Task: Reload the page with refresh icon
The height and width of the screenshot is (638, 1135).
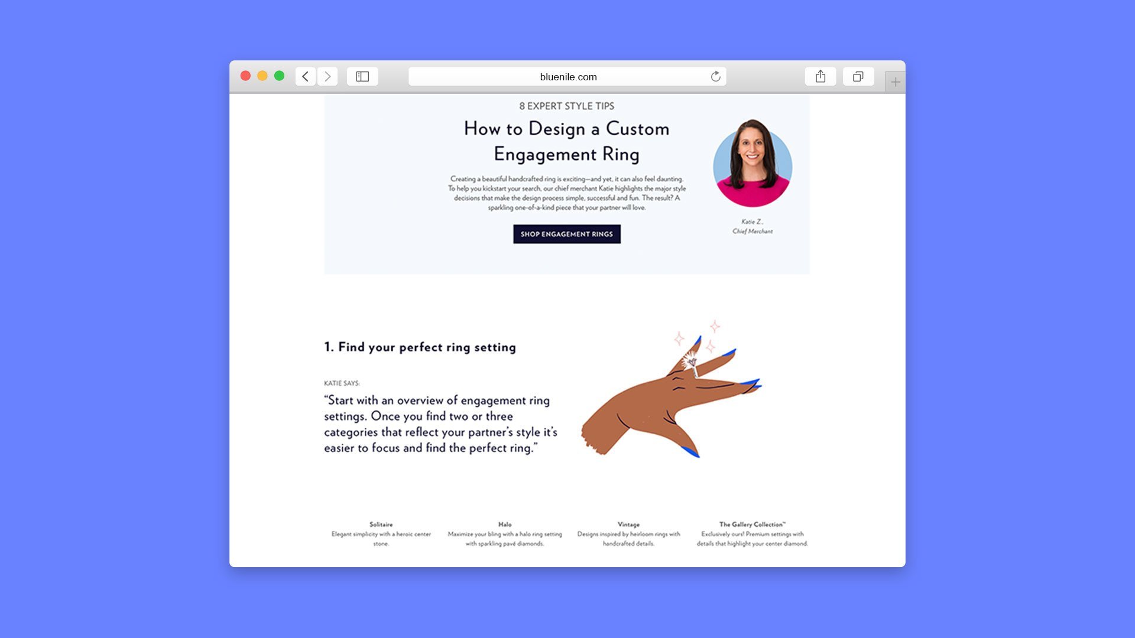Action: [x=715, y=76]
